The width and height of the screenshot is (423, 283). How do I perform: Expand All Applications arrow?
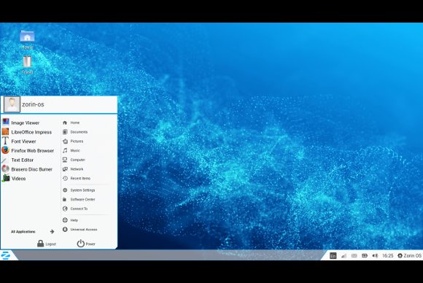52,231
